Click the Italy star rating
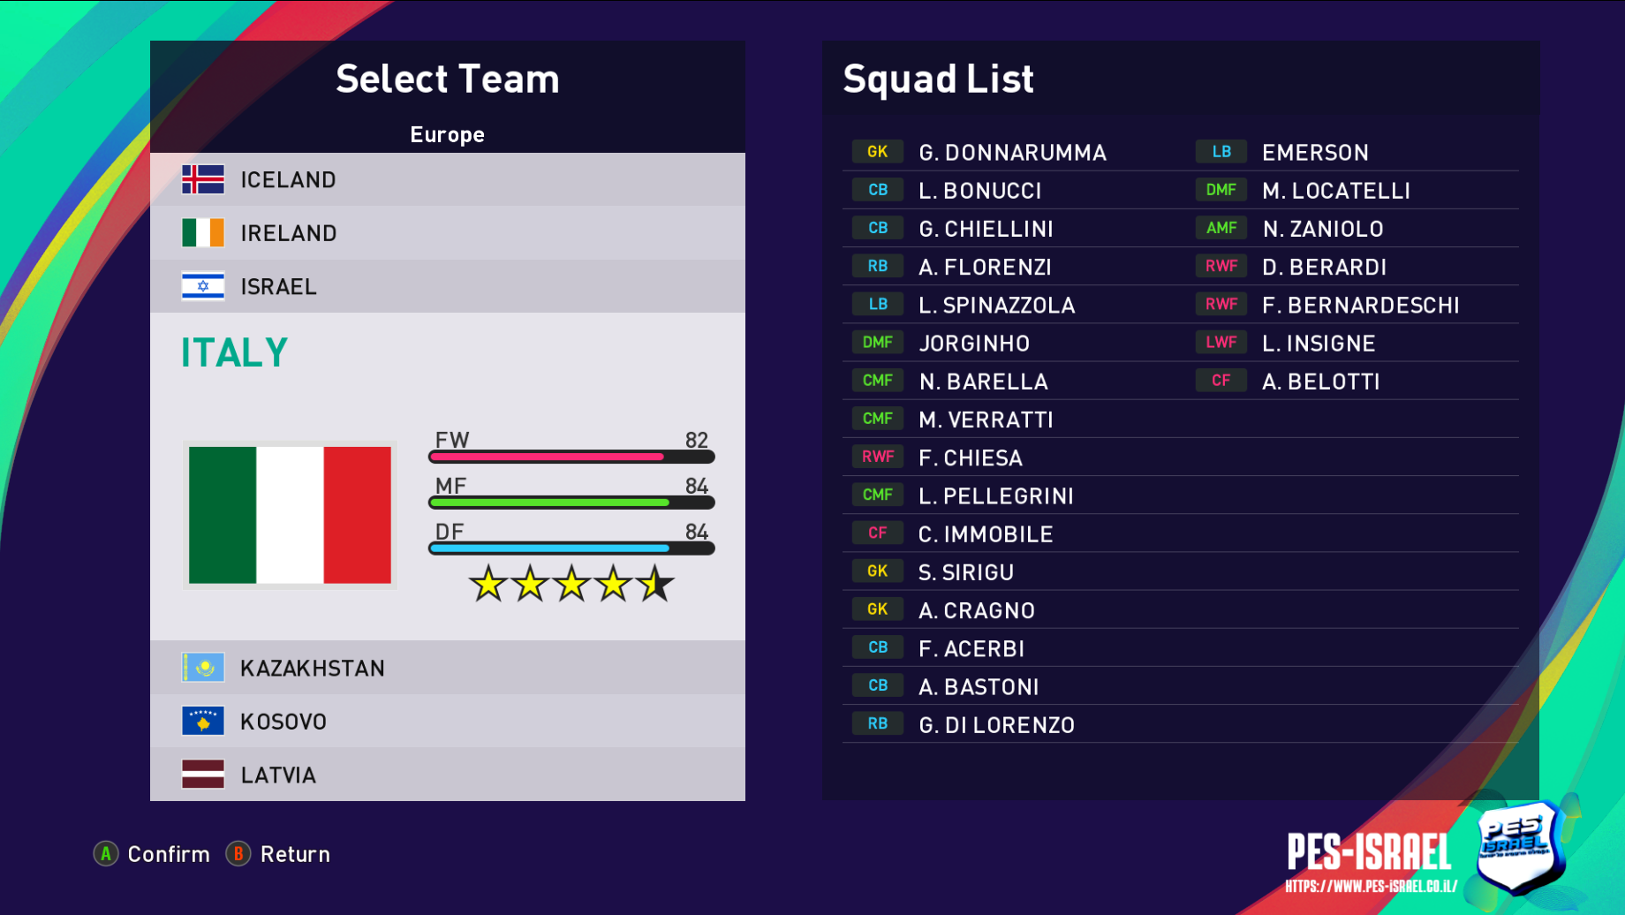1625x915 pixels. (x=571, y=584)
